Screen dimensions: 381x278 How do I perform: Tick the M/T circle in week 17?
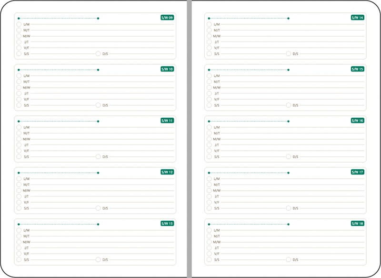[209, 185]
